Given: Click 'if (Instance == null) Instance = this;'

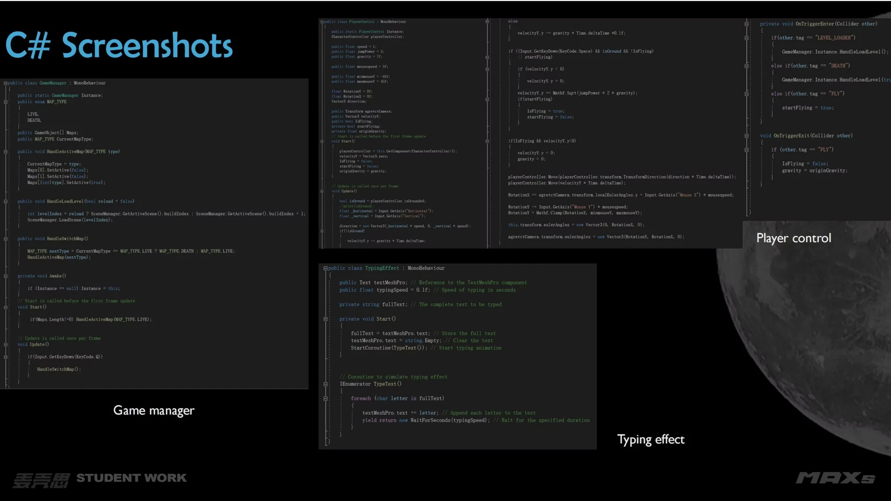Looking at the screenshot, I should [74, 289].
